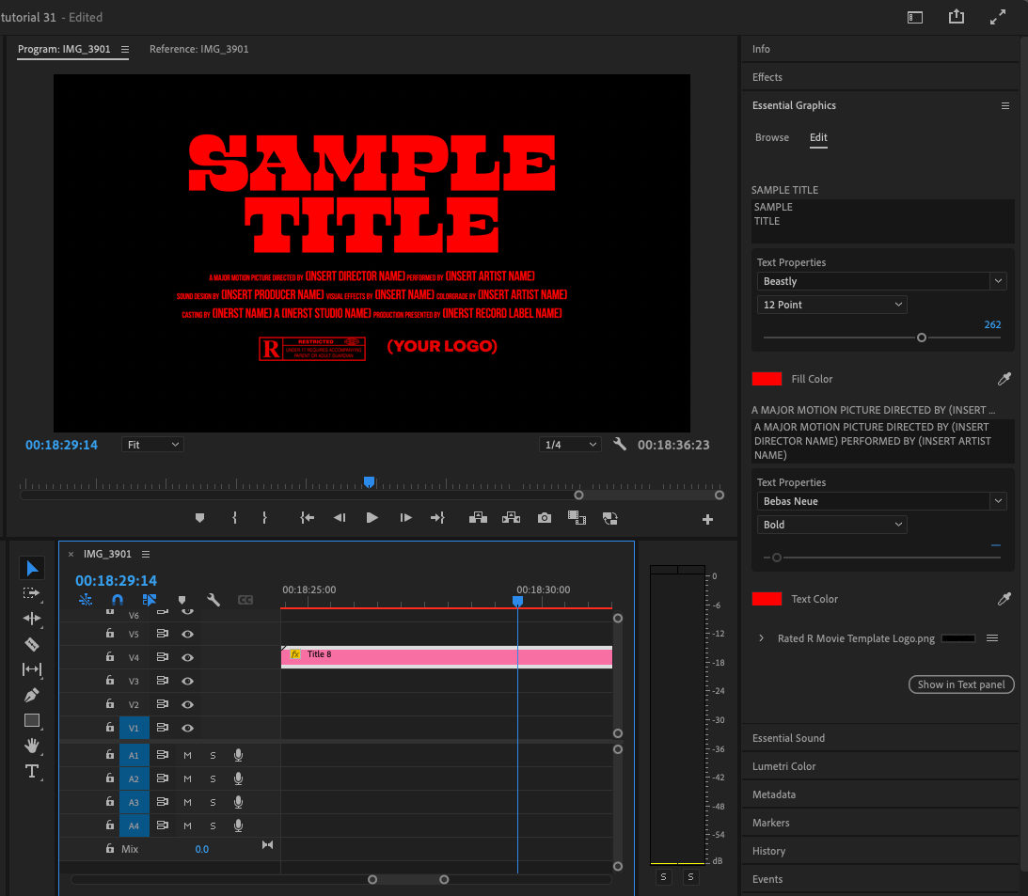Select the Hand tool
The width and height of the screenshot is (1028, 896).
click(32, 746)
